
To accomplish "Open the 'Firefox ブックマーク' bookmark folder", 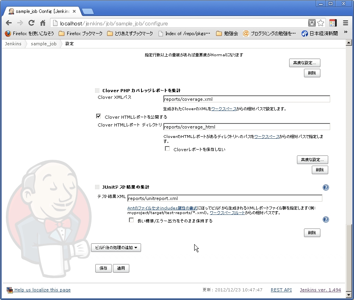I will pos(80,34).
